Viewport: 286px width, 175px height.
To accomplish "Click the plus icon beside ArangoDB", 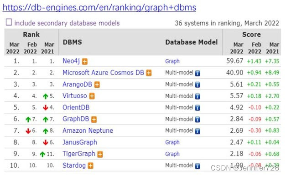I will (x=97, y=85).
